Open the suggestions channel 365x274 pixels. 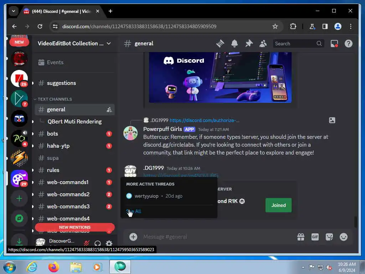(x=74, y=83)
